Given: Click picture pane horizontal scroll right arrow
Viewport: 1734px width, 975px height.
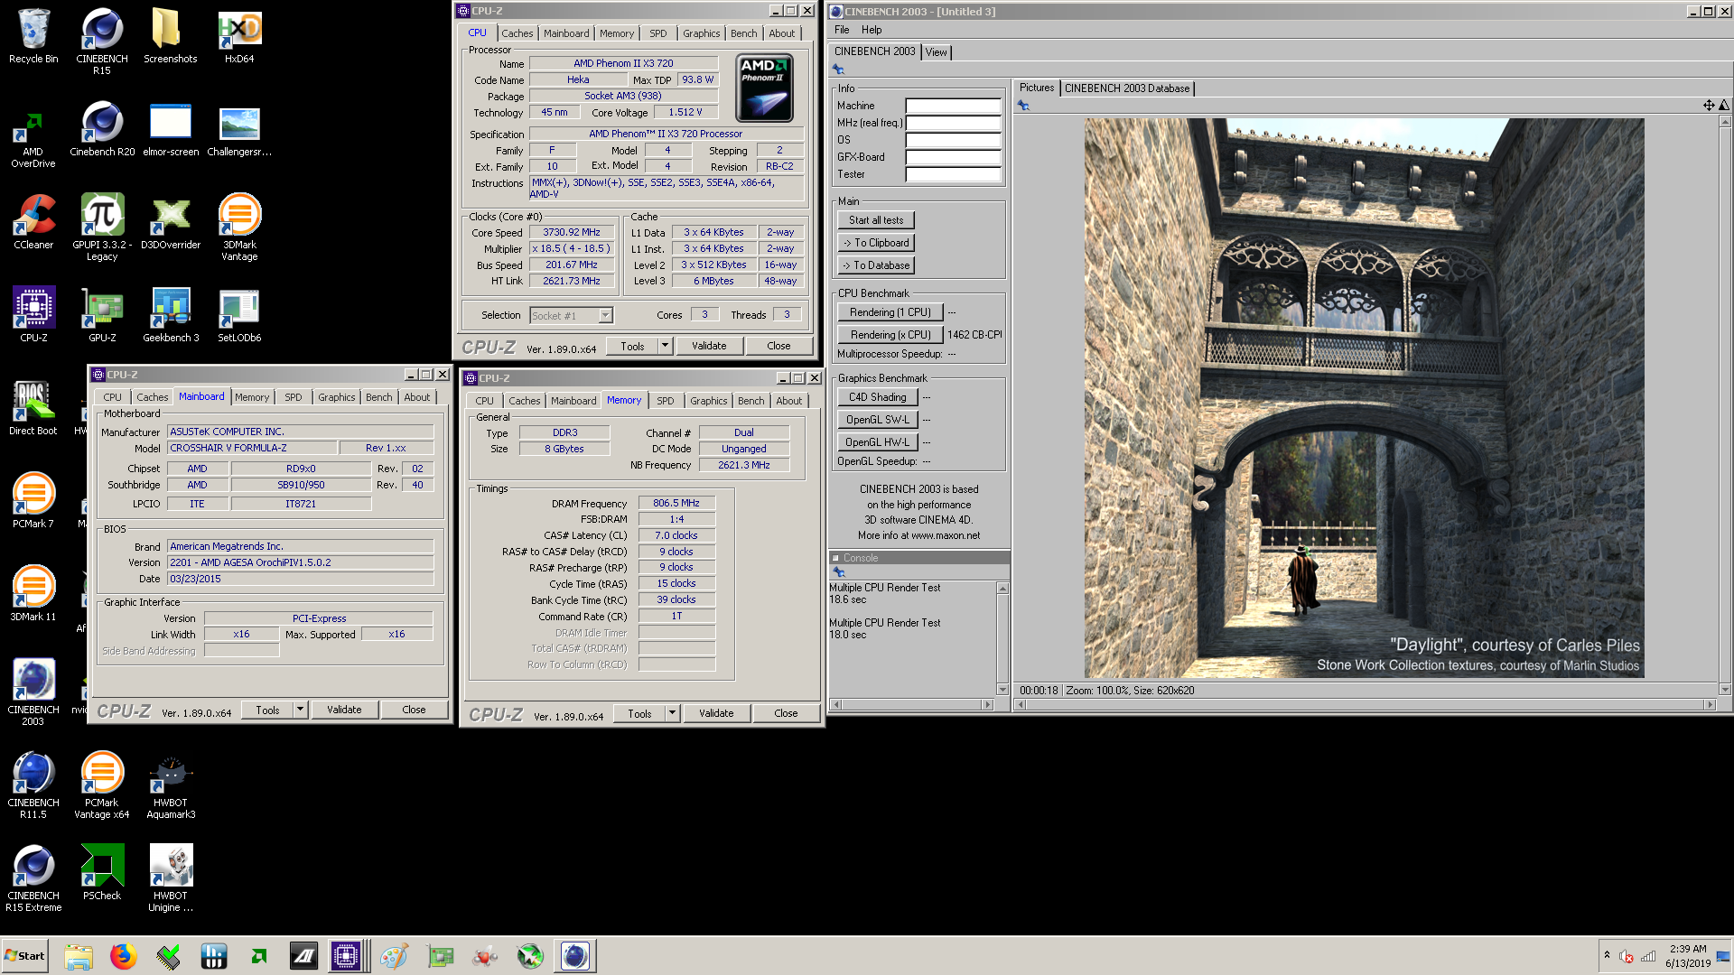Looking at the screenshot, I should [1709, 705].
